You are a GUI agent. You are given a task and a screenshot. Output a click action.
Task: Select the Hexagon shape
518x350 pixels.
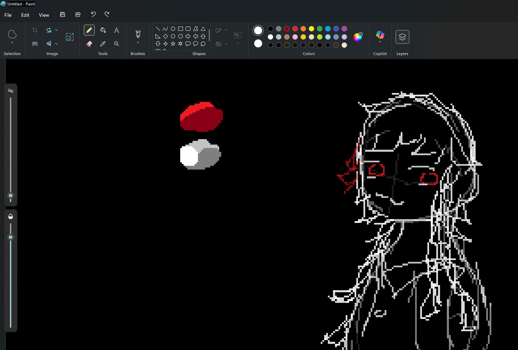(x=181, y=36)
